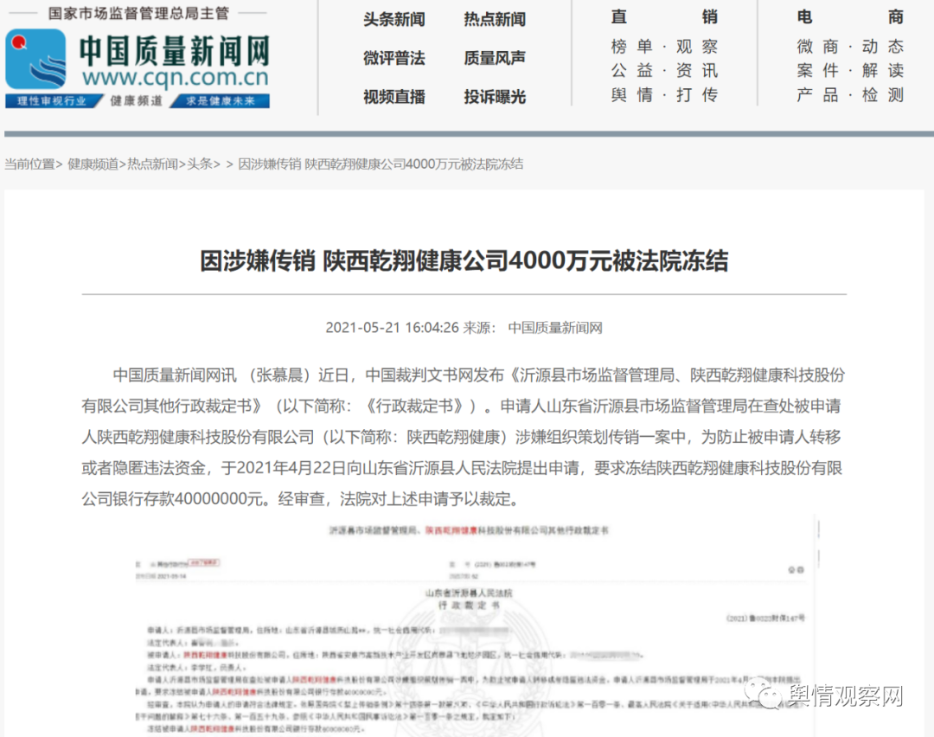Click 头条 in the breadcrumb
934x737 pixels.
click(x=200, y=163)
